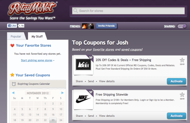Screen dimensions: 190x123
Task: Click the heart badge on REI logo
Action: pyautogui.click(x=91, y=57)
